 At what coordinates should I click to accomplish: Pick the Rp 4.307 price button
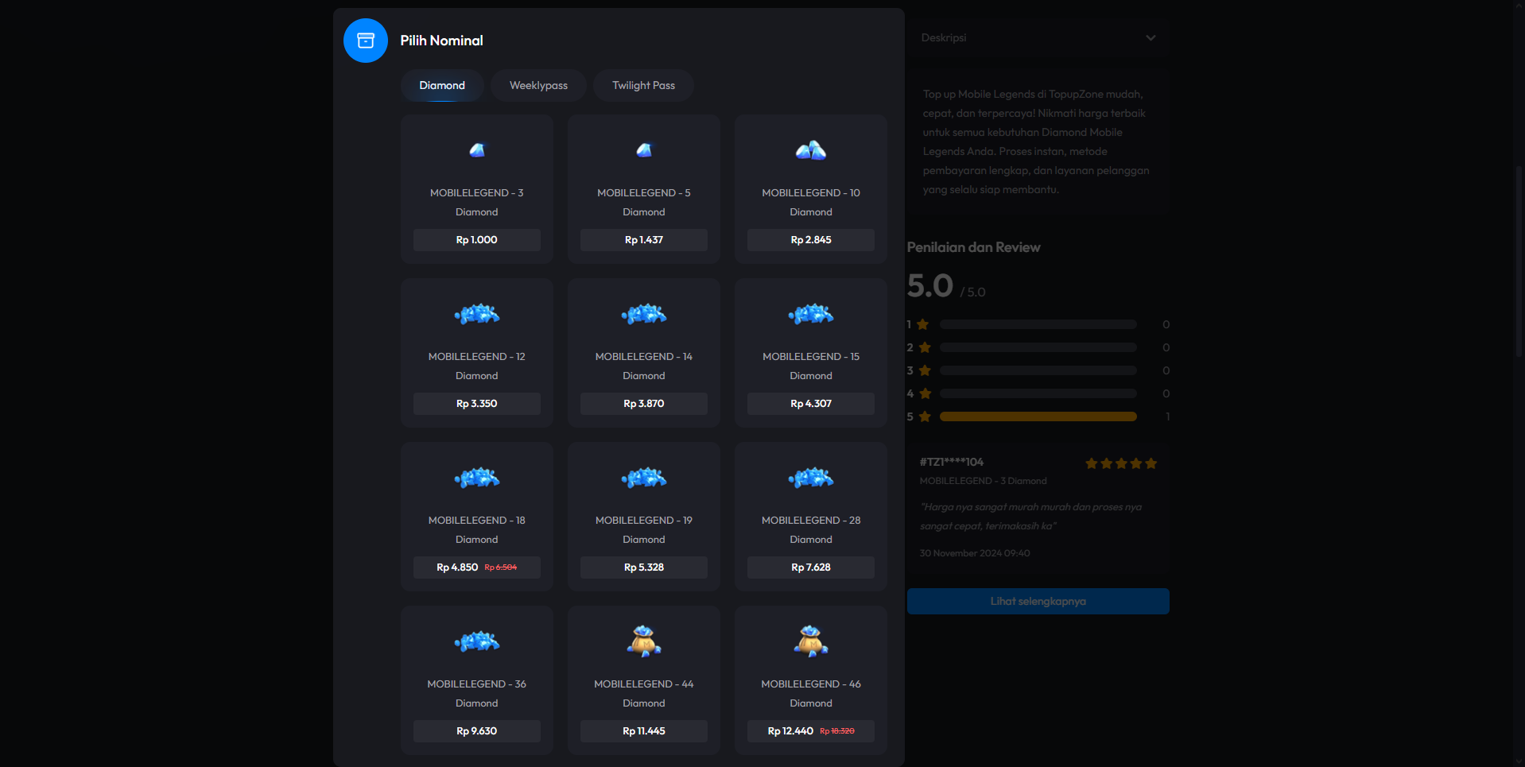(811, 404)
